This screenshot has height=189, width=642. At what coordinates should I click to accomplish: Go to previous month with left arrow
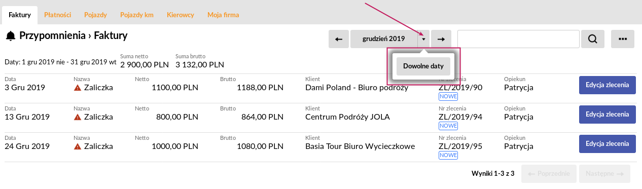(339, 39)
